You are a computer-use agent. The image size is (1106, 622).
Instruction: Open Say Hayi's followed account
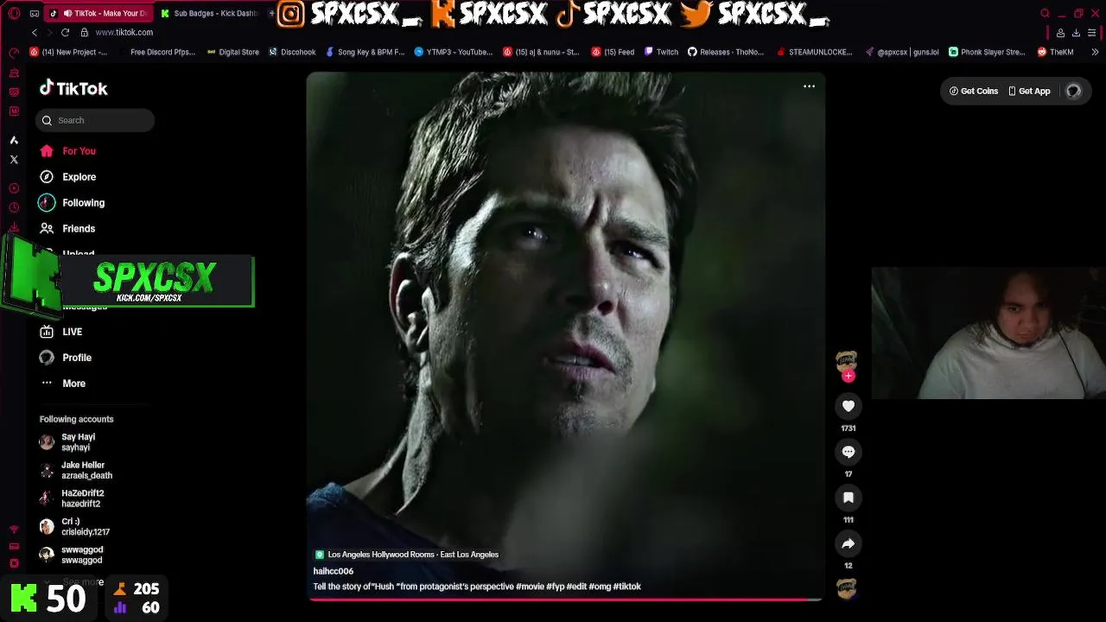[x=67, y=442]
